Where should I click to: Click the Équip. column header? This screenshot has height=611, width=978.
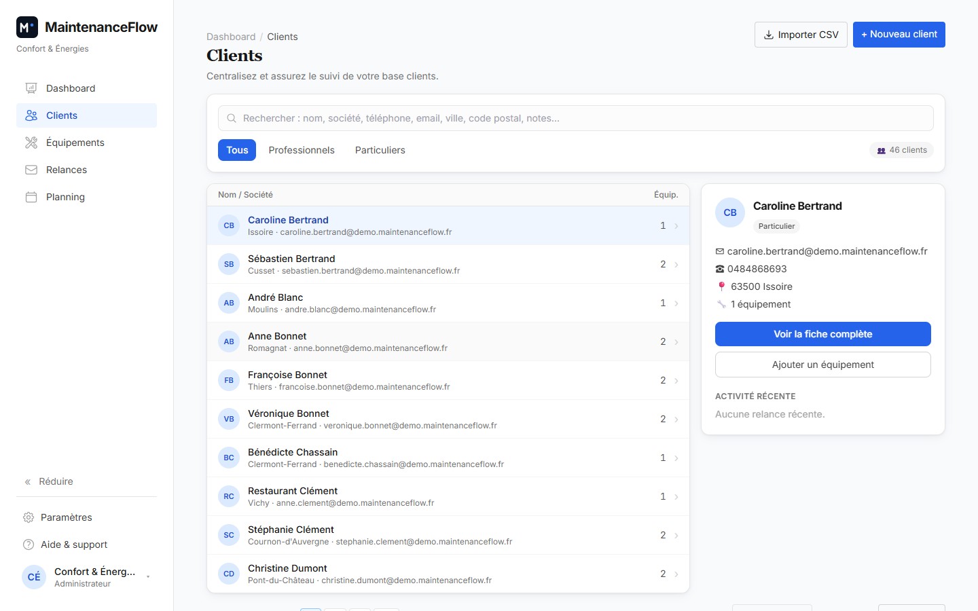(x=666, y=195)
